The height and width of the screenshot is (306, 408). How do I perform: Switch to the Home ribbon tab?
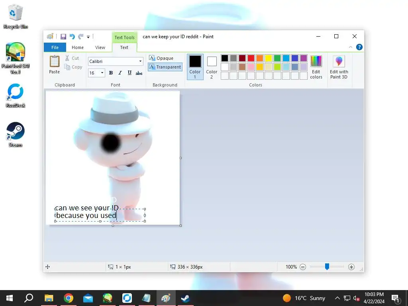pos(78,47)
